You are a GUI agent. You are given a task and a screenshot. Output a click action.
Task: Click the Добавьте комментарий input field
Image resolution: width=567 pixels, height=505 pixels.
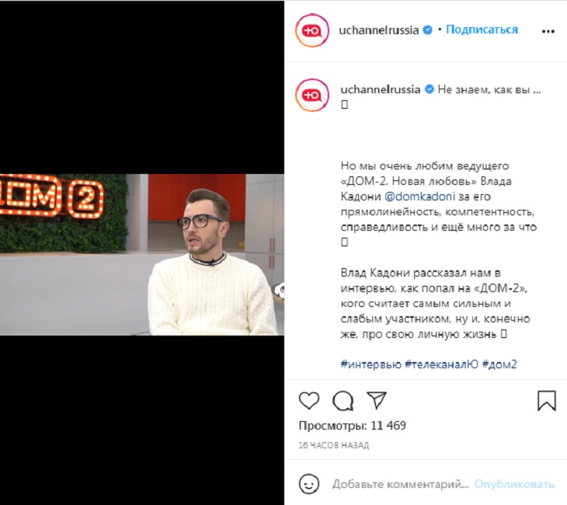coord(400,484)
